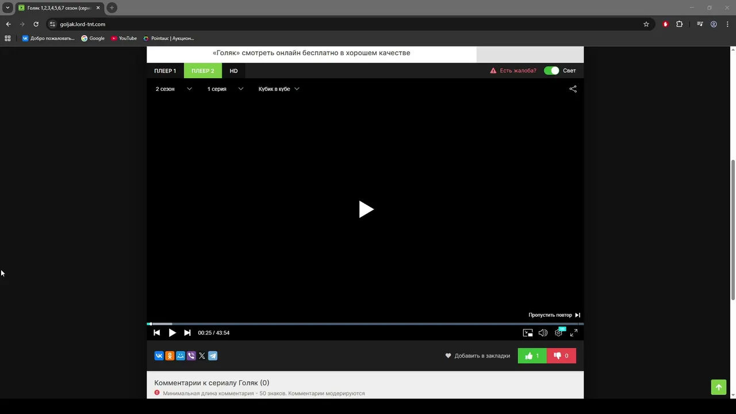Viewport: 736px width, 414px height.
Task: Click the previous episode button in player bar
Action: (156, 333)
